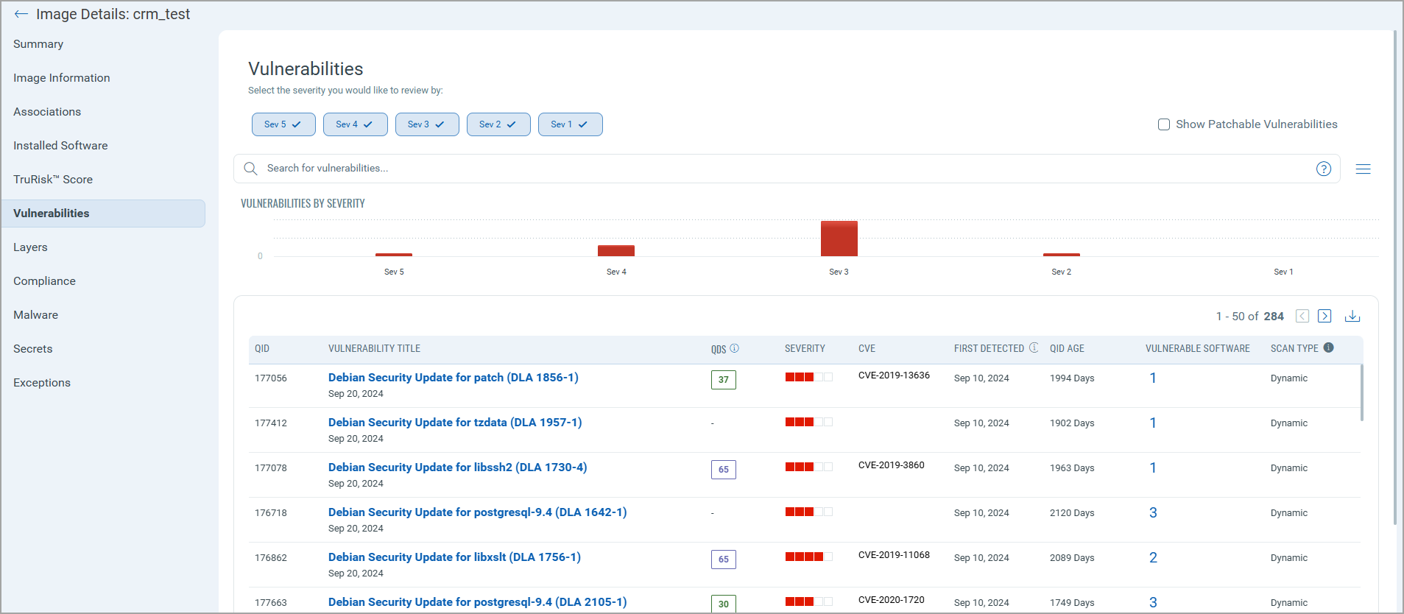Toggle the Sev 5 severity filter
The image size is (1404, 614).
(283, 124)
